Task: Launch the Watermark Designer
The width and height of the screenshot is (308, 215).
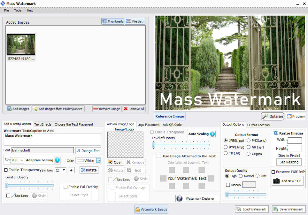Action: point(197,199)
